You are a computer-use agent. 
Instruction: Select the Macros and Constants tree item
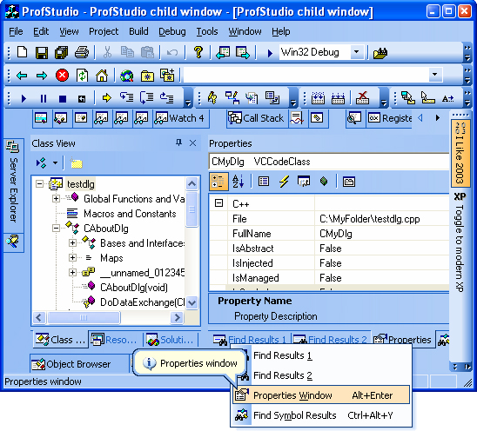click(x=130, y=214)
